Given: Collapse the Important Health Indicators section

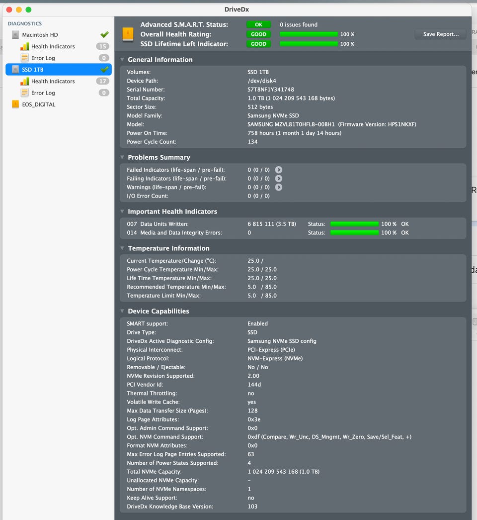Looking at the screenshot, I should click(122, 211).
